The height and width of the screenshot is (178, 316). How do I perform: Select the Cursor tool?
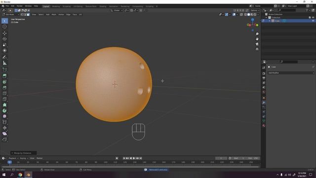[x=4, y=27]
